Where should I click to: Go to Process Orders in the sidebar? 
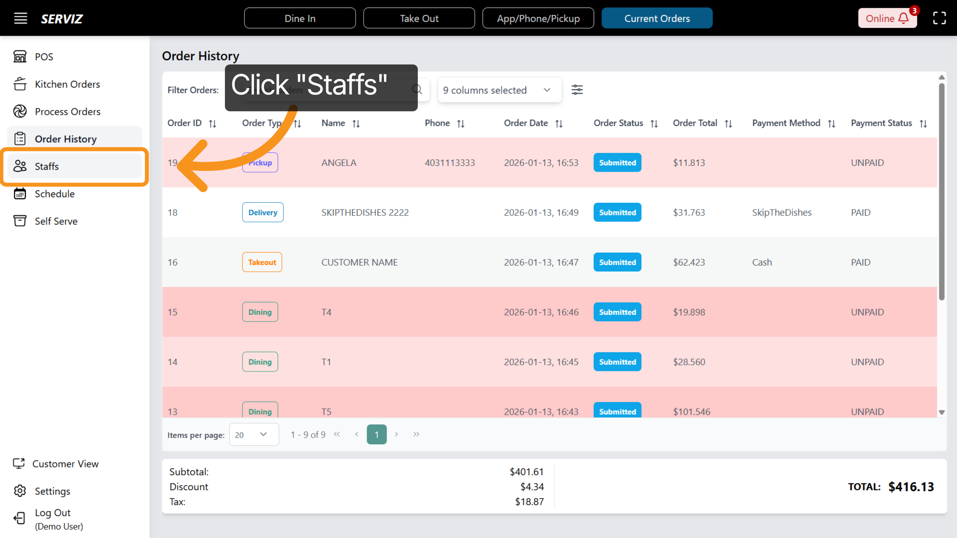67,112
